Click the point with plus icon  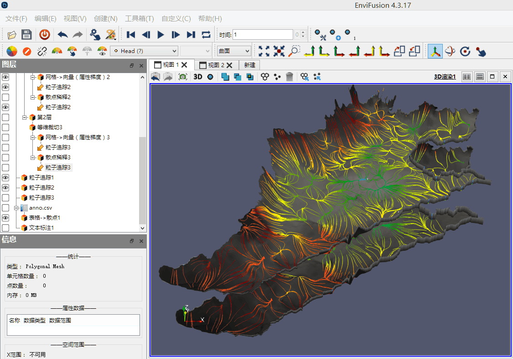(x=335, y=35)
